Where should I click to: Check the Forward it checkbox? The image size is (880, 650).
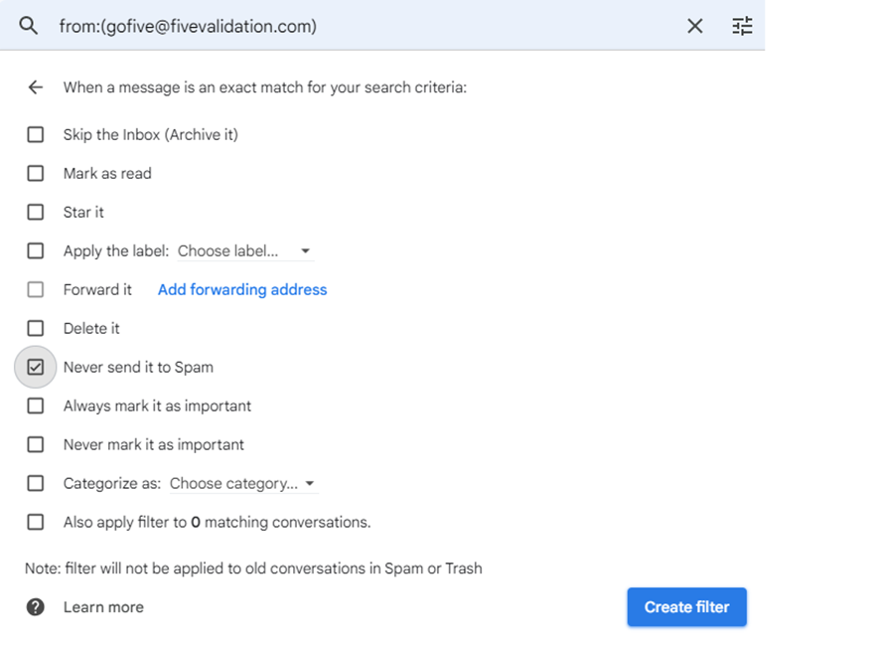click(36, 289)
